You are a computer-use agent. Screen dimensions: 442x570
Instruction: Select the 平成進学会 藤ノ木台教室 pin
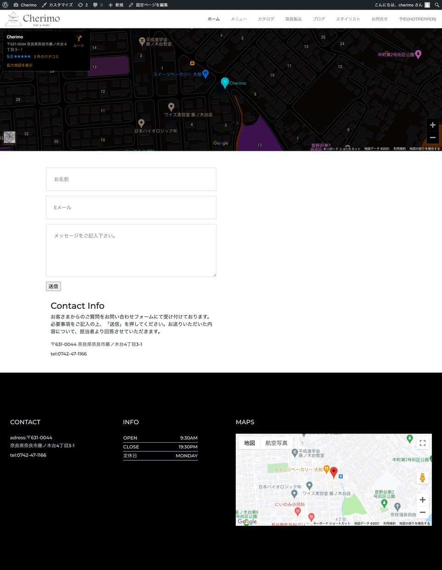pyautogui.click(x=142, y=42)
